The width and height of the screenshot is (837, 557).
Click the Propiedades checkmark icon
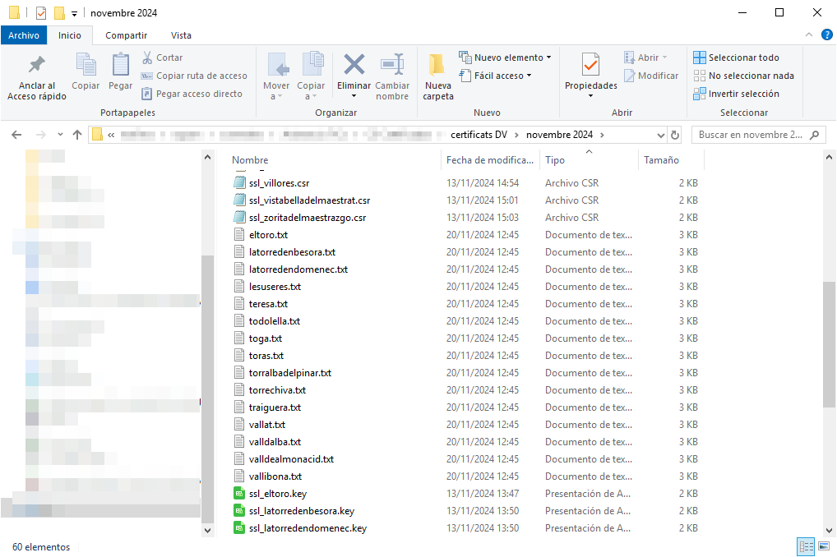click(590, 65)
